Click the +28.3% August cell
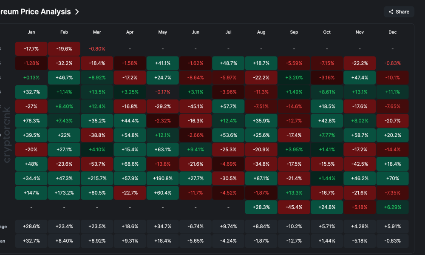The image size is (425, 255). [261, 207]
